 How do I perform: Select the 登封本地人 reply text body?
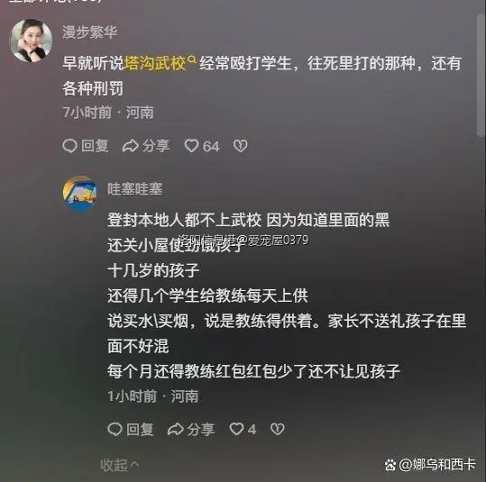tap(287, 296)
